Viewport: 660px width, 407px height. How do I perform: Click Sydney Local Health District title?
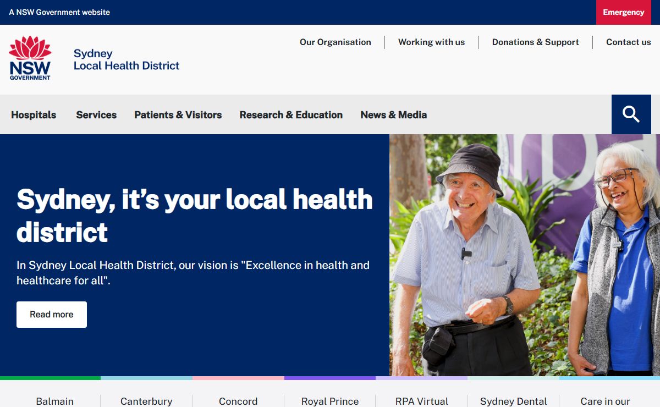pyautogui.click(x=127, y=59)
